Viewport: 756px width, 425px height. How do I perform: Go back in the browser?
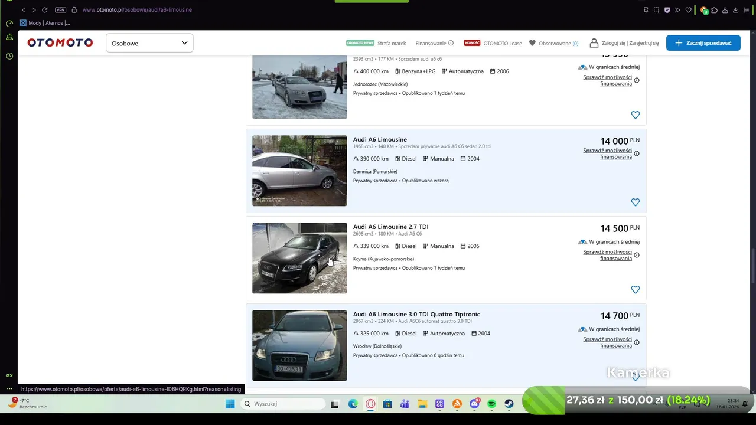24,10
